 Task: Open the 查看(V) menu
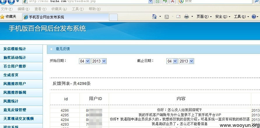click(x=40, y=9)
